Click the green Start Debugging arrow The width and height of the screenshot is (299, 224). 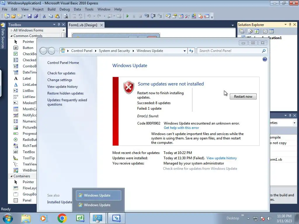click(128, 16)
